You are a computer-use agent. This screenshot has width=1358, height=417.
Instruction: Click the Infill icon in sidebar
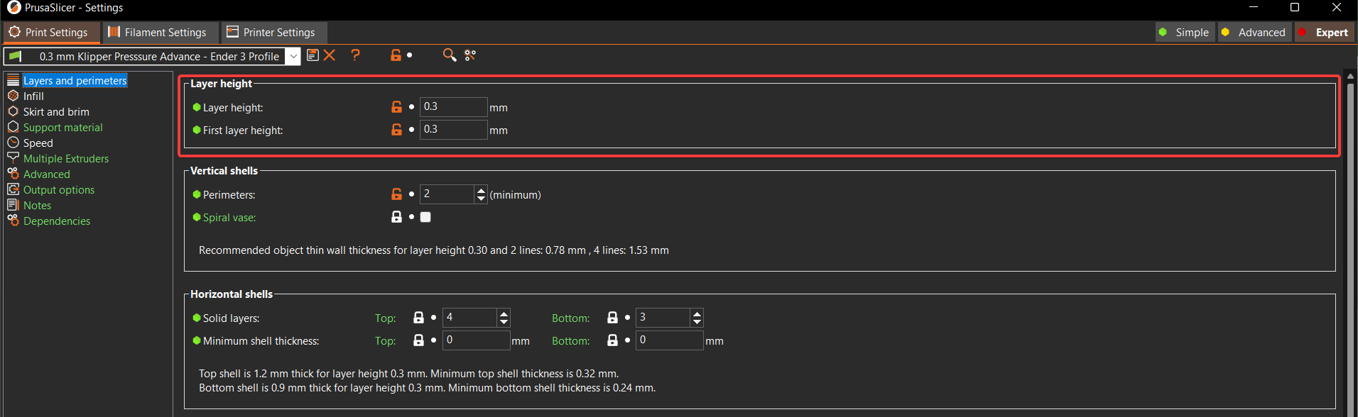coord(13,96)
